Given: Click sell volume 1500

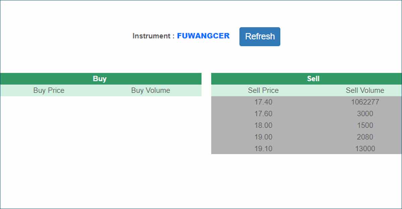Looking at the screenshot, I should 365,125.
